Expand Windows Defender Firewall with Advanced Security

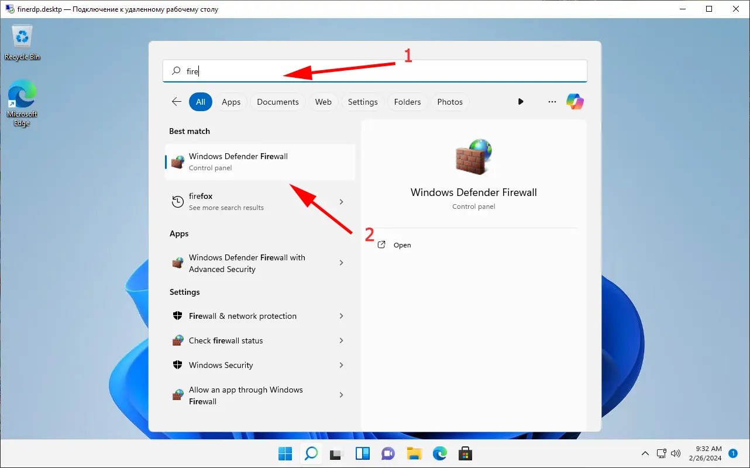pyautogui.click(x=341, y=263)
